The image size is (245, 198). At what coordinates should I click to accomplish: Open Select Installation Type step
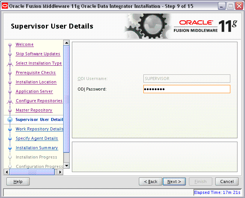(39, 63)
